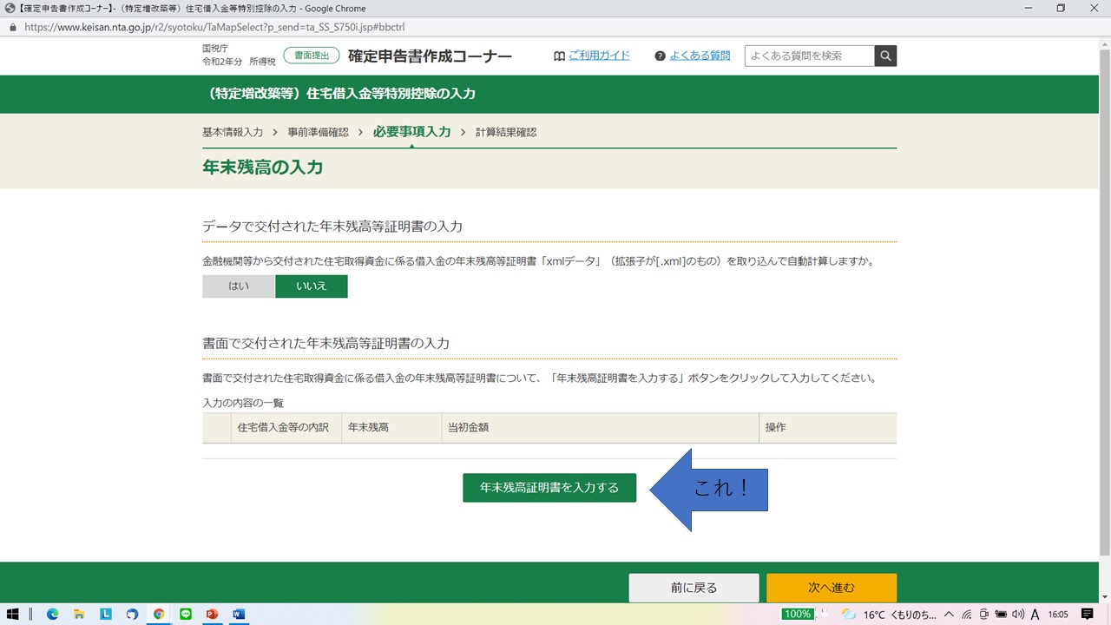Open LINE from the taskbar
1111x625 pixels.
click(x=185, y=614)
